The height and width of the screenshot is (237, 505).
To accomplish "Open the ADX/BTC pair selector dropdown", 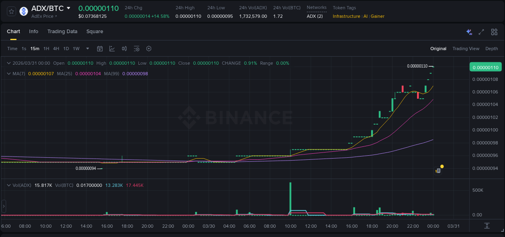I will 69,8.
